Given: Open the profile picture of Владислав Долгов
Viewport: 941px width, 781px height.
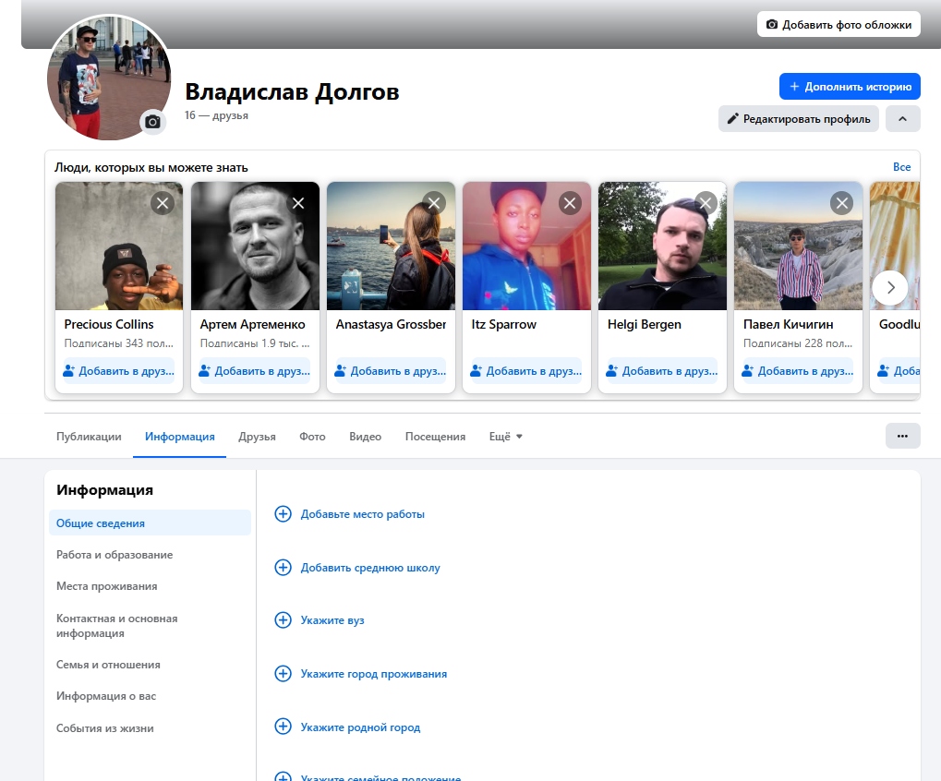Looking at the screenshot, I should pos(109,78).
